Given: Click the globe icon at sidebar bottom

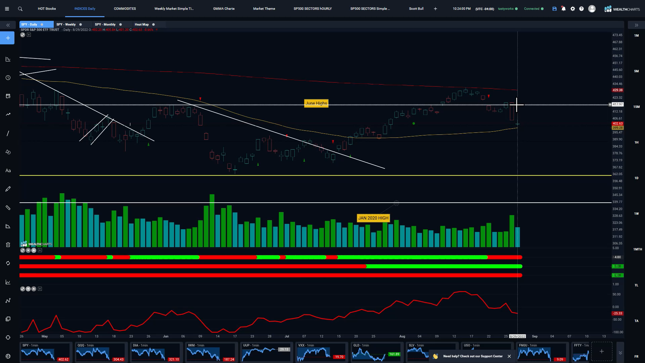Looking at the screenshot, I should tap(8, 356).
